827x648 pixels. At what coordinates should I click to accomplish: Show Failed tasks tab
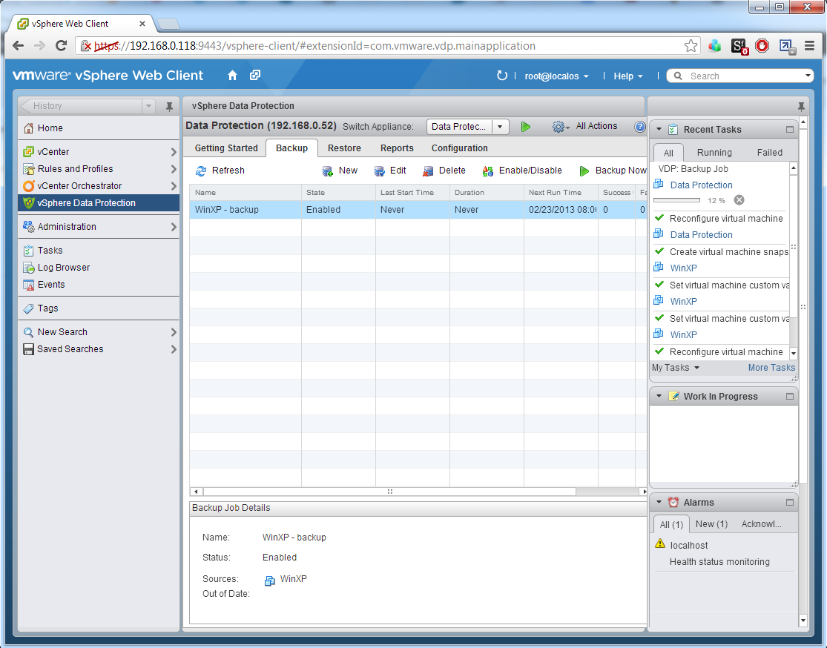(x=769, y=153)
